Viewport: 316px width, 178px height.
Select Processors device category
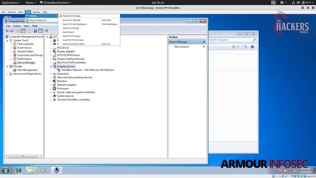[63, 89]
